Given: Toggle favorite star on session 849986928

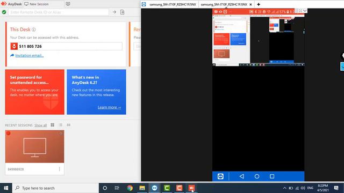Looking at the screenshot, I should click(61, 133).
